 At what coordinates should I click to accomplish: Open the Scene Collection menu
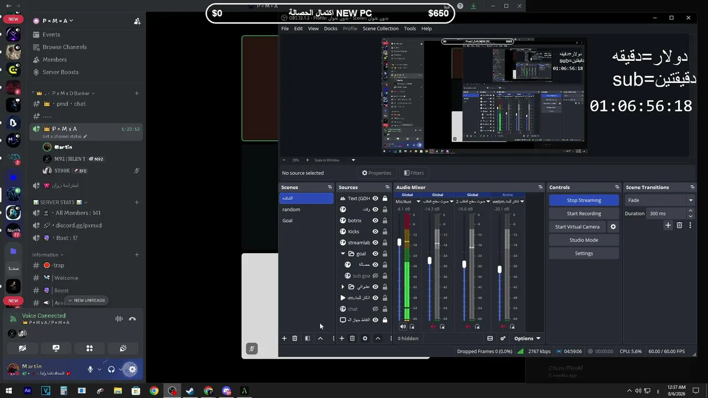click(381, 29)
